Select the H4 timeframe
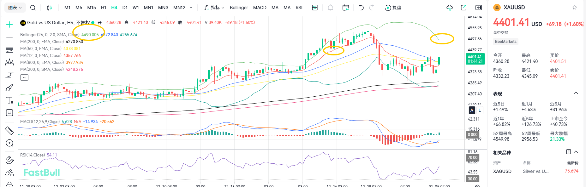 [114, 8]
